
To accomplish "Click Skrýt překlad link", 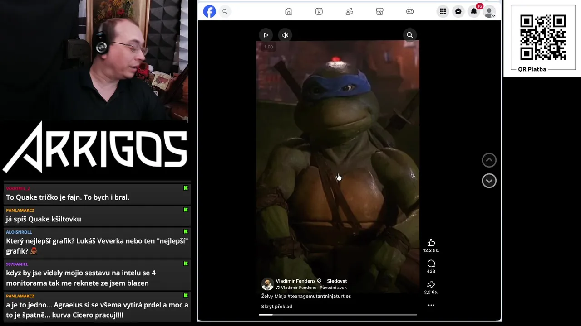I will coord(276,307).
